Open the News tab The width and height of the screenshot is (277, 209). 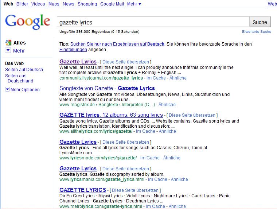pos(69,4)
